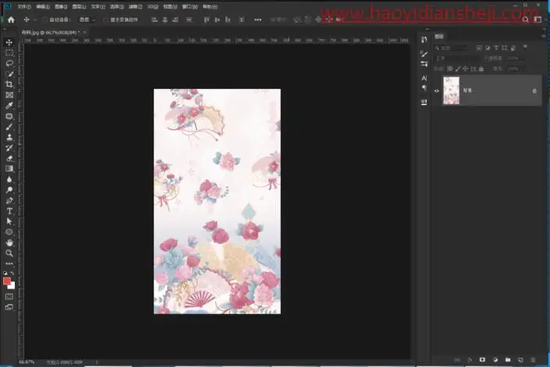The image size is (550, 367).
Task: Select the Hand tool
Action: 9,242
